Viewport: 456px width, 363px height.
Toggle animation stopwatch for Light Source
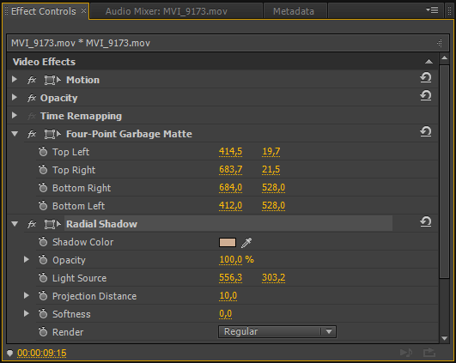pos(43,277)
